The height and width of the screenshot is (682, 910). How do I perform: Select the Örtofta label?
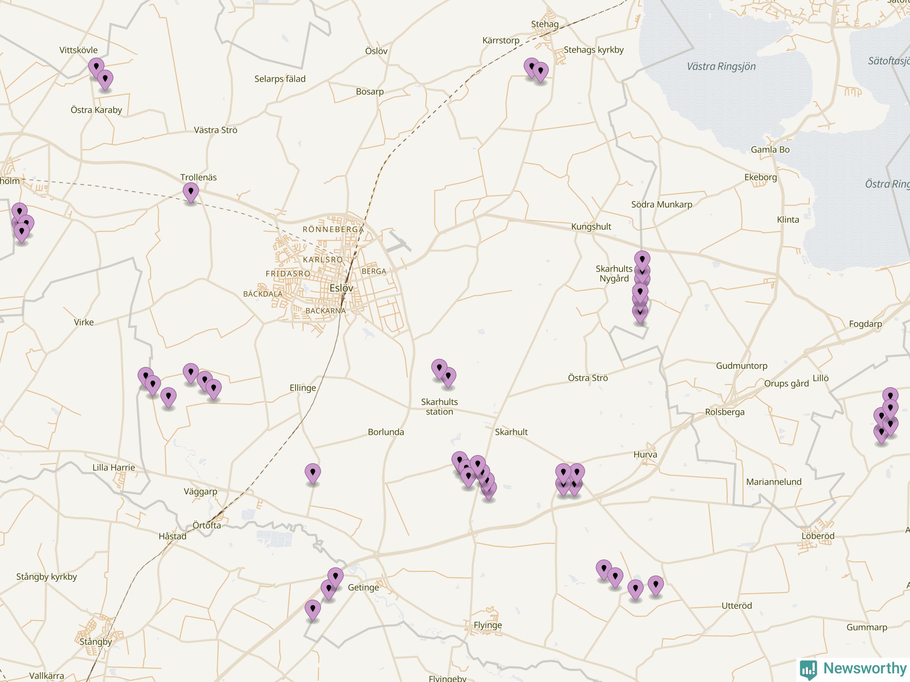(x=207, y=525)
